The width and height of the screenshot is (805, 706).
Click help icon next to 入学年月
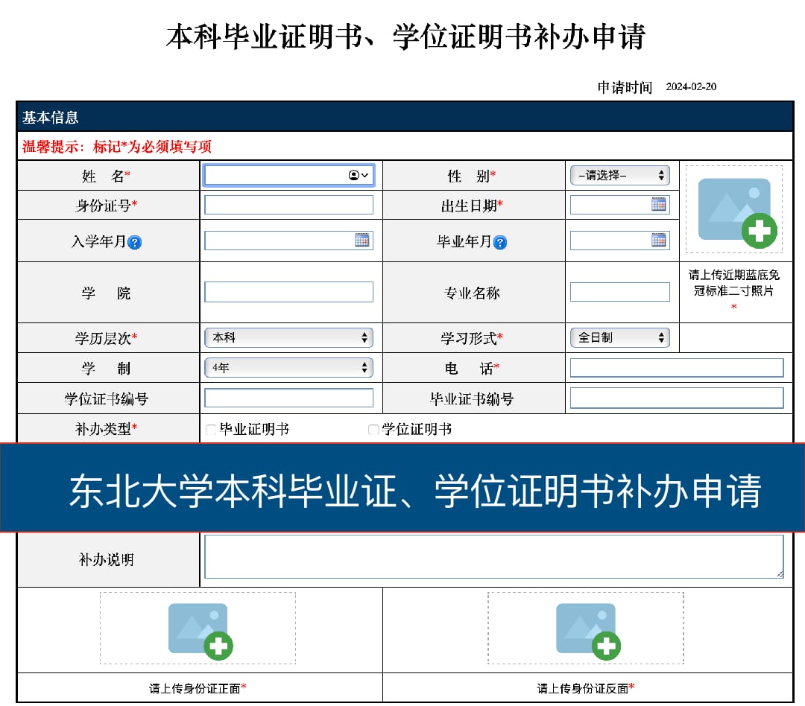(135, 243)
